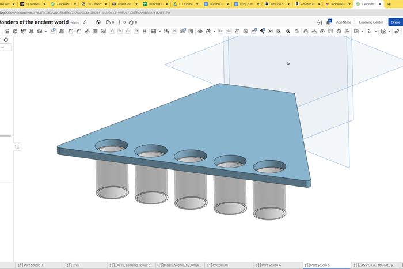Open the curly-braces custom features icon
Image resolution: width=403 pixels, height=269 pixels.
coord(320,22)
